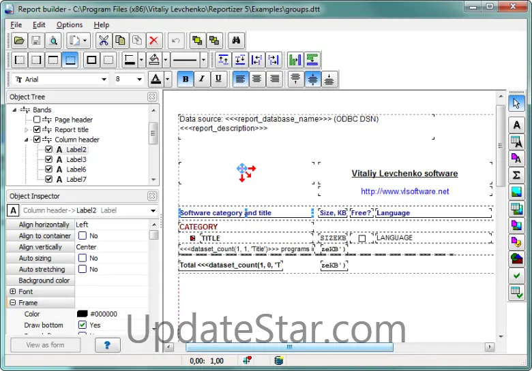The height and width of the screenshot is (371, 532).
Task: Remove all frame lines button
Action: coord(108,61)
